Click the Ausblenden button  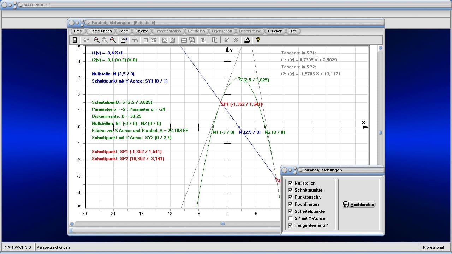click(x=359, y=205)
